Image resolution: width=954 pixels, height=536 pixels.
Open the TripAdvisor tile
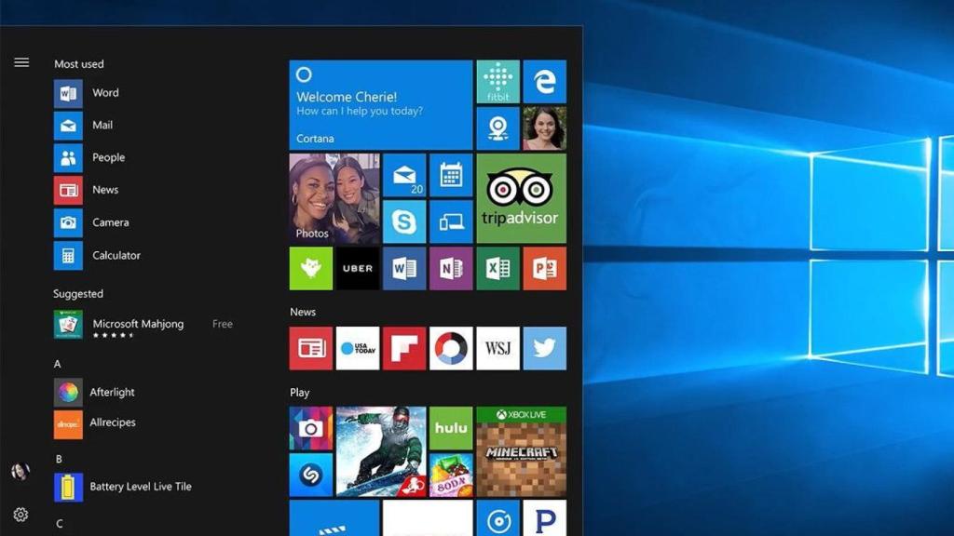click(521, 195)
